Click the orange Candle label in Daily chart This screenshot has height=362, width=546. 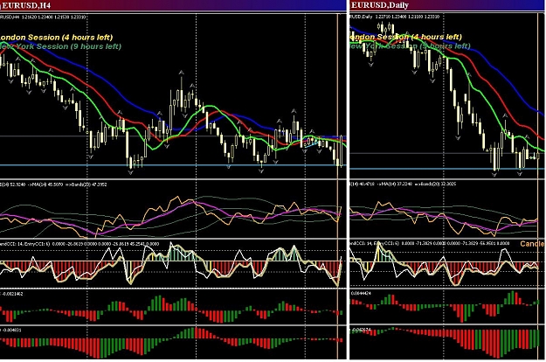[532, 244]
